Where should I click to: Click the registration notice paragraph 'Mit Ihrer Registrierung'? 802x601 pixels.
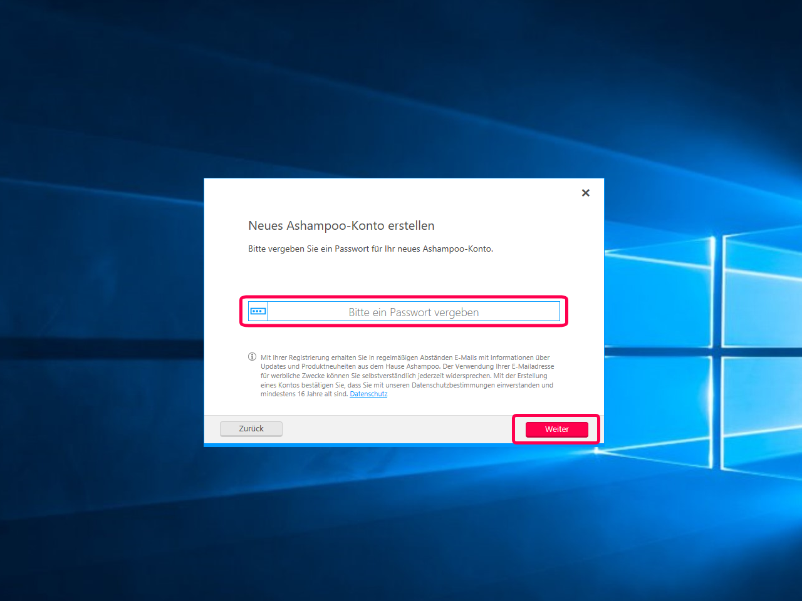pyautogui.click(x=407, y=376)
